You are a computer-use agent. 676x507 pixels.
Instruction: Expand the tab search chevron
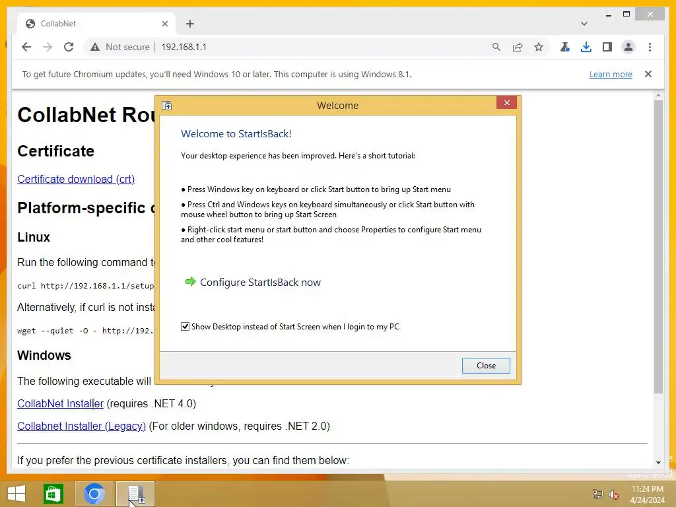click(x=584, y=24)
